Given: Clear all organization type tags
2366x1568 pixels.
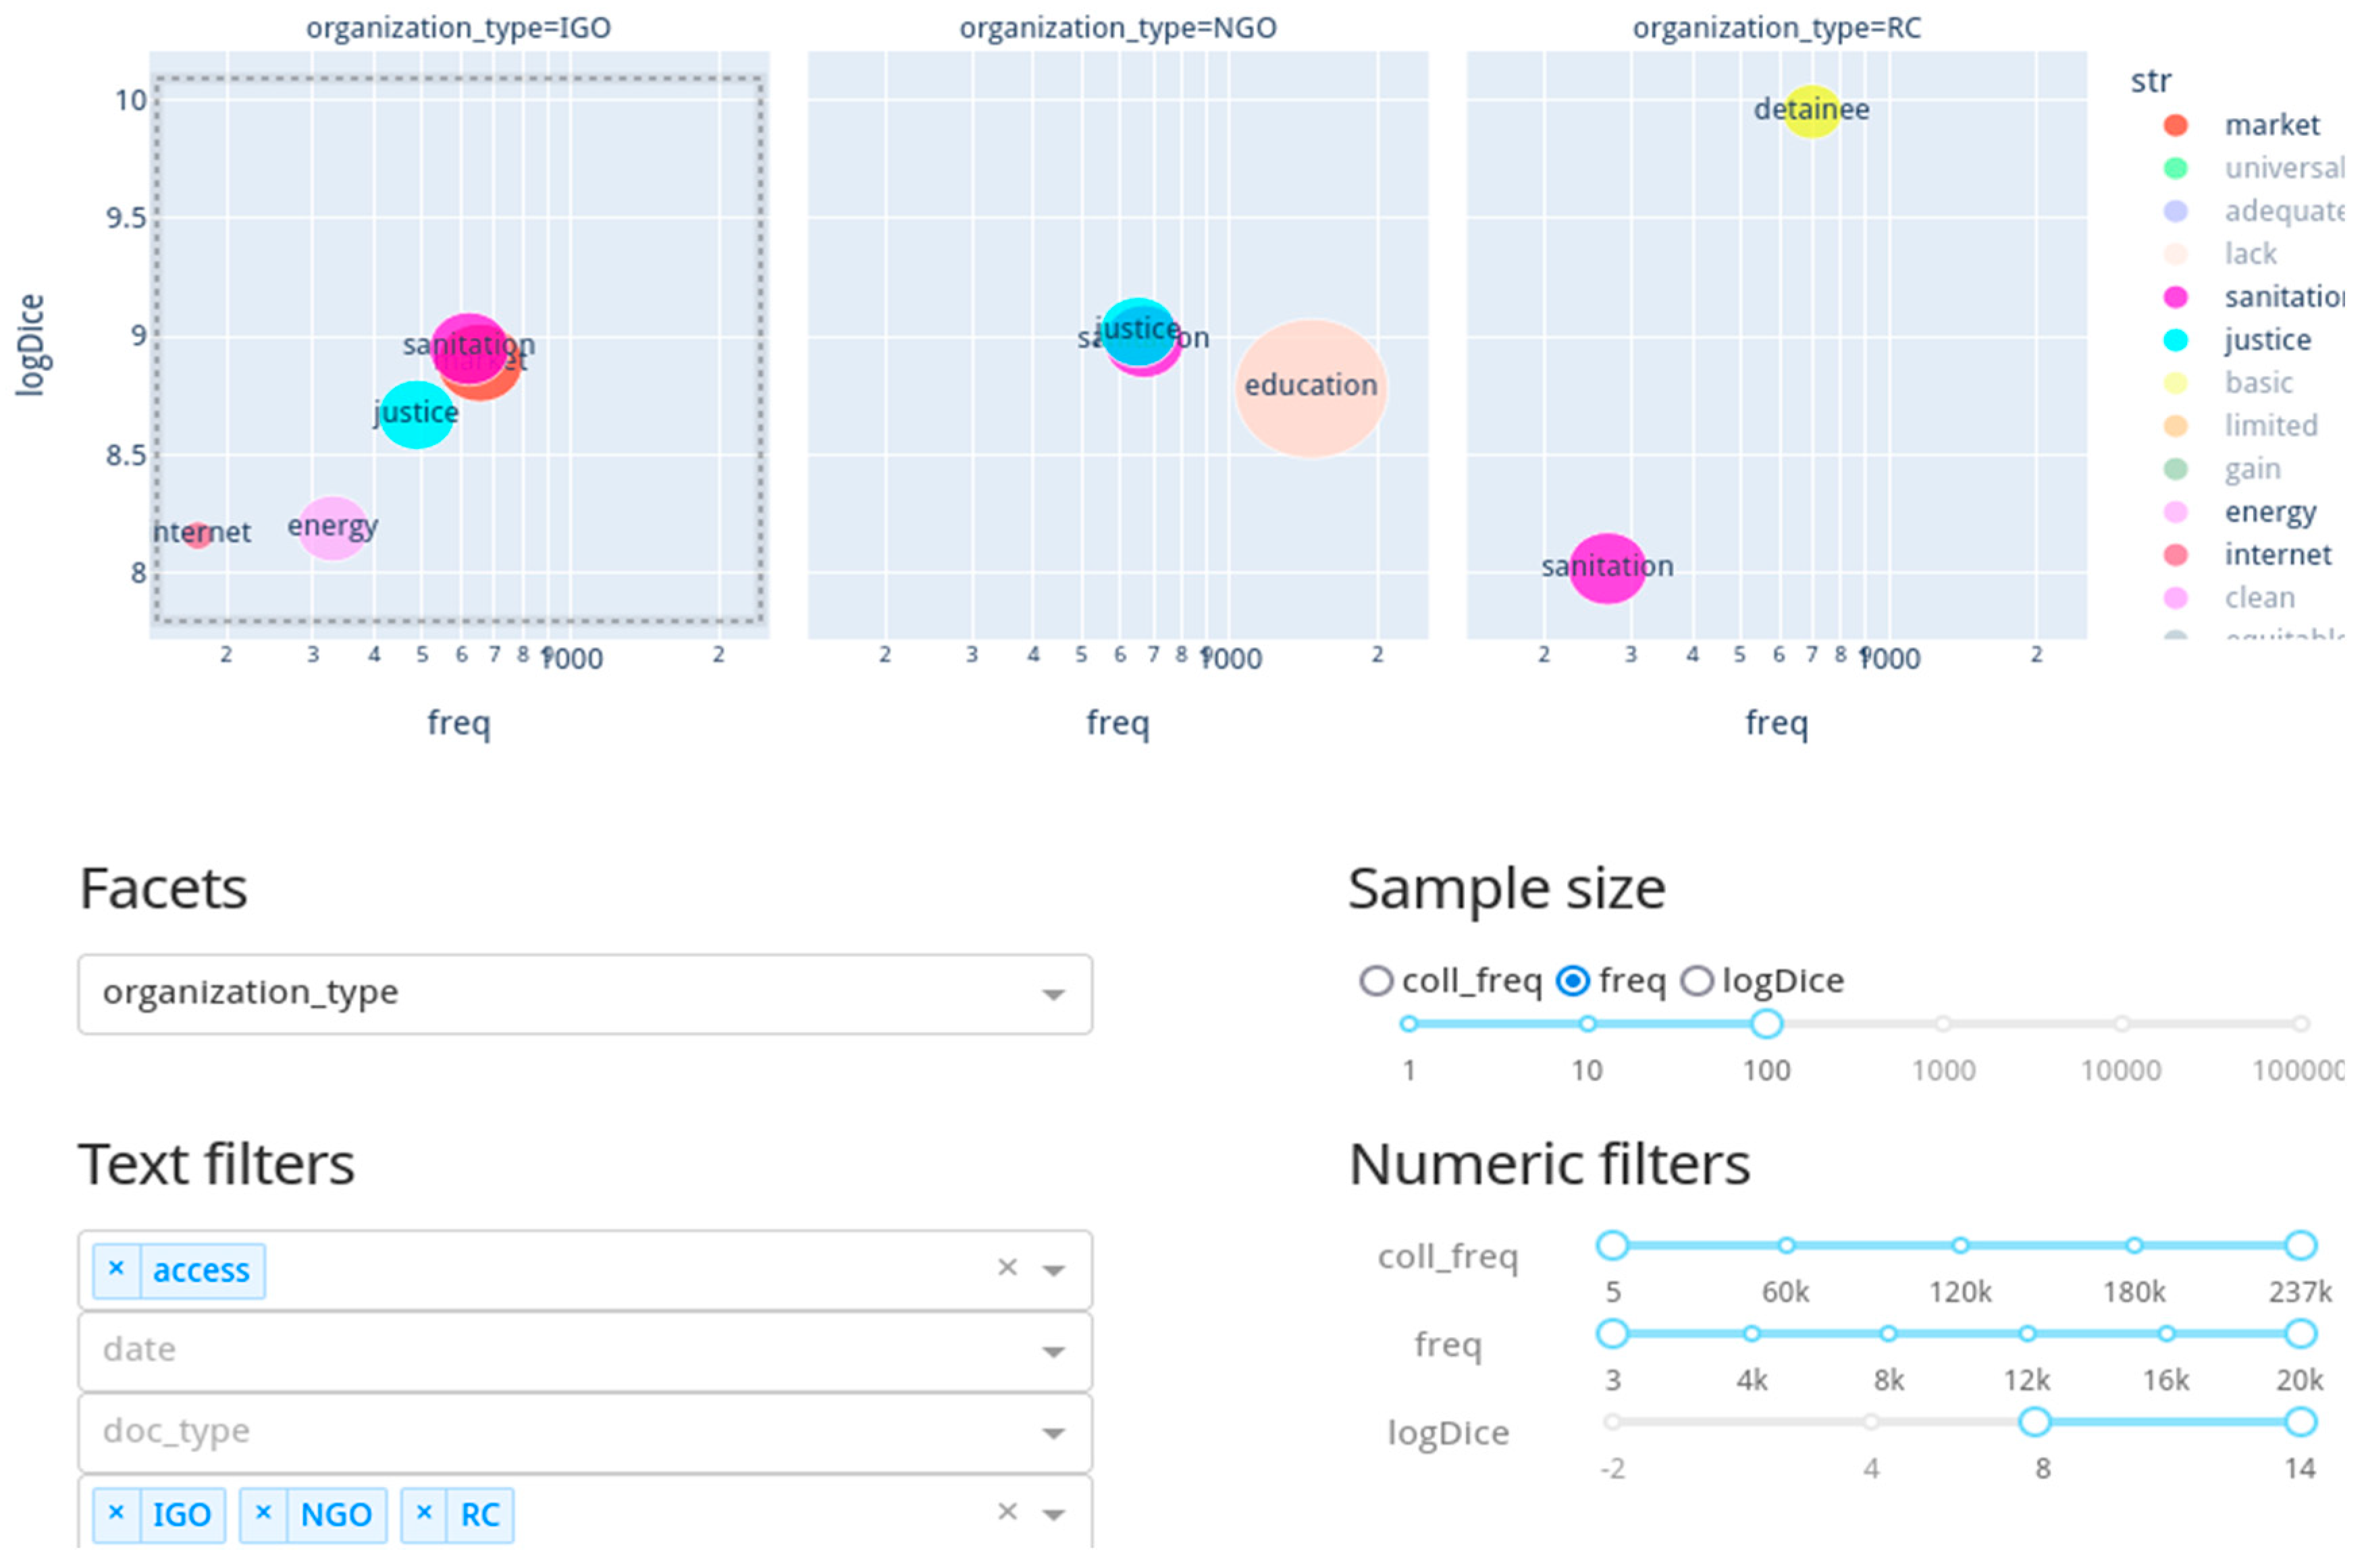Looking at the screenshot, I should point(1007,1513).
